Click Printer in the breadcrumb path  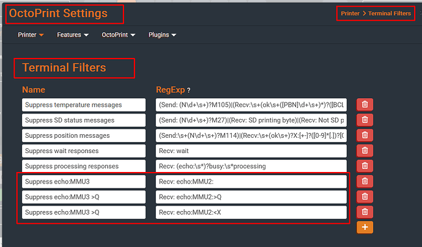tap(350, 13)
